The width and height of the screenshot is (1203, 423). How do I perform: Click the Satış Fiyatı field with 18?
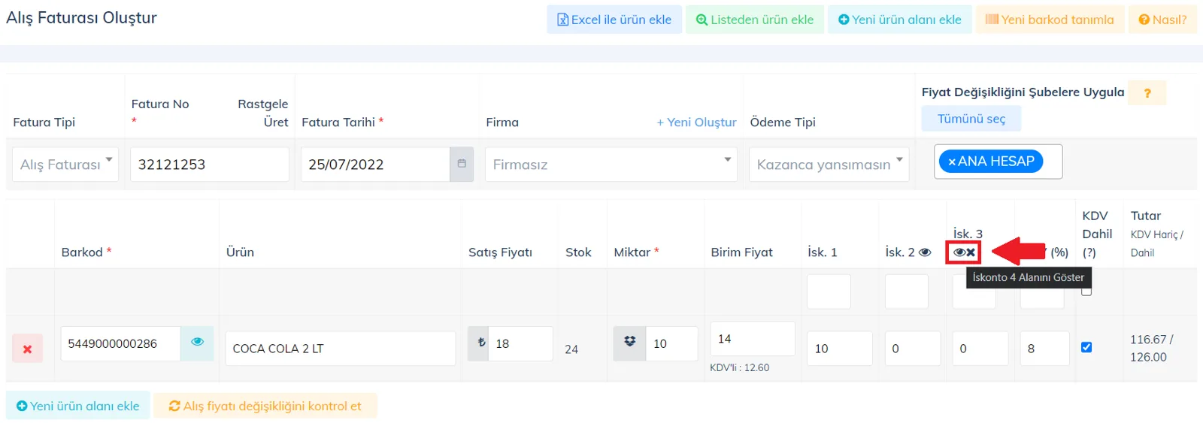520,343
